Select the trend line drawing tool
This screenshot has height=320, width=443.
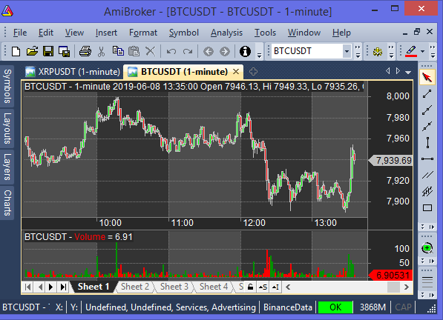[427, 94]
